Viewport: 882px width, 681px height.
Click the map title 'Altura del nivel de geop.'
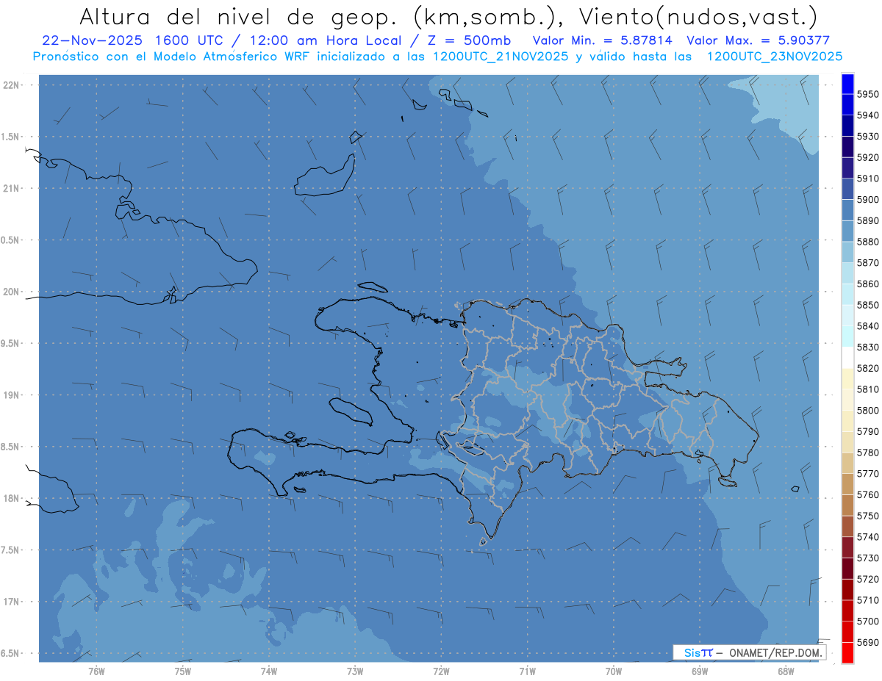[238, 16]
